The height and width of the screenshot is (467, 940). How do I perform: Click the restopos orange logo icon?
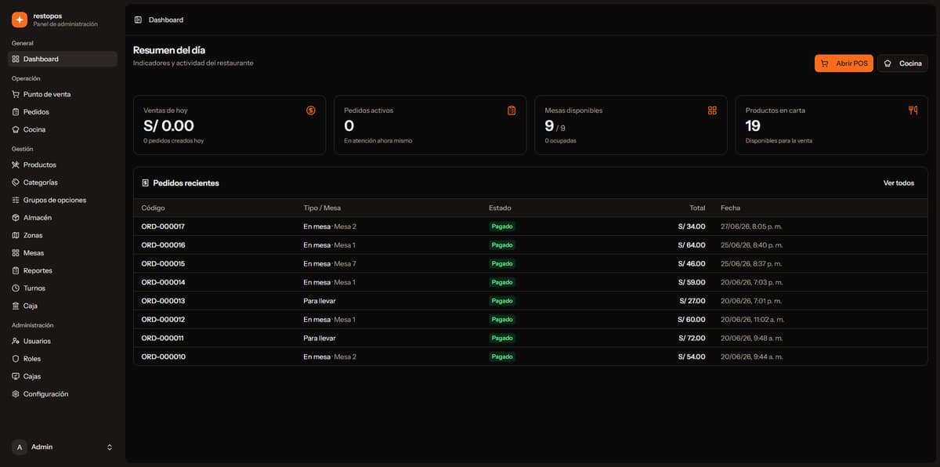coord(20,20)
